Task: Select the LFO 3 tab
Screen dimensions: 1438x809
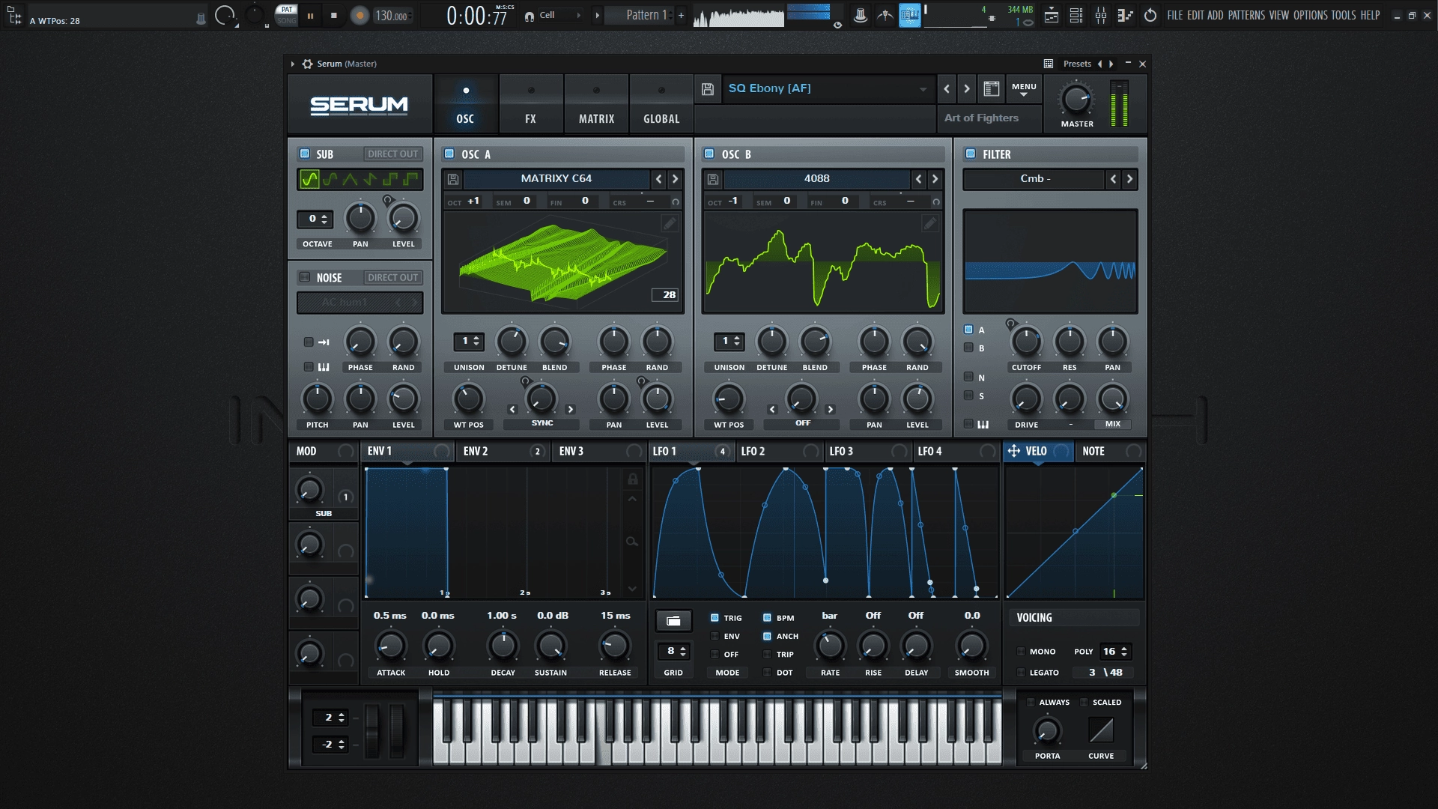Action: coord(868,451)
